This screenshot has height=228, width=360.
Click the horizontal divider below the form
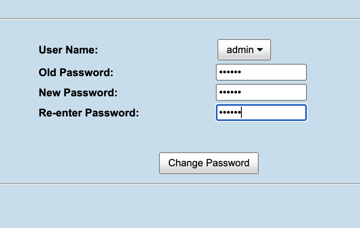click(180, 184)
